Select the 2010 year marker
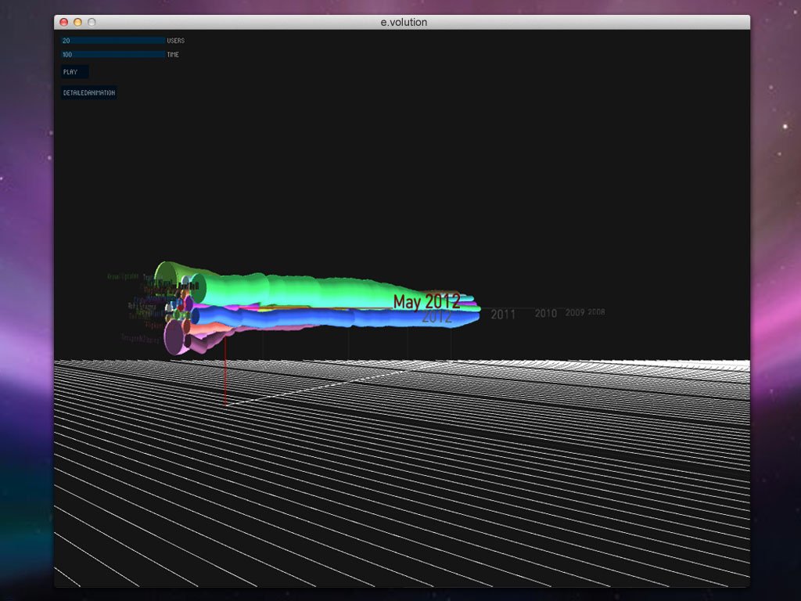Screen dimensions: 801x601 click(545, 313)
